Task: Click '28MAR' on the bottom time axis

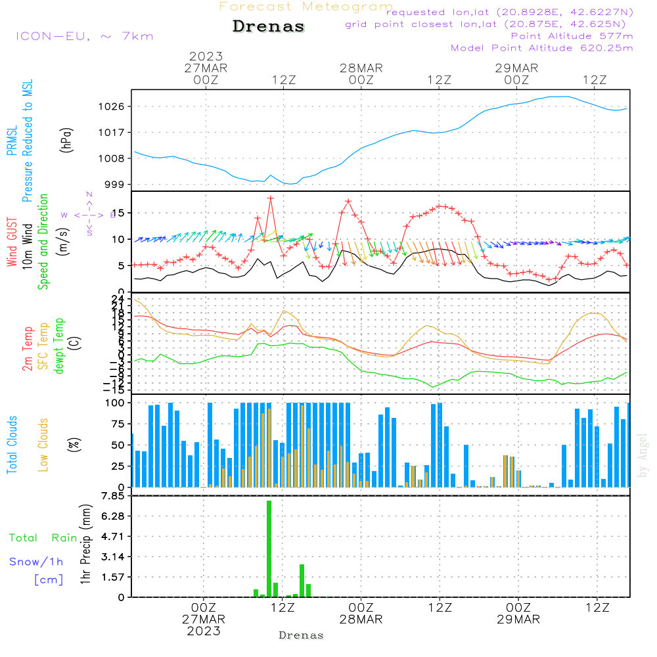Action: click(361, 620)
